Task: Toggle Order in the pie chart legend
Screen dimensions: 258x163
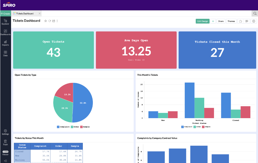Action: (75, 127)
